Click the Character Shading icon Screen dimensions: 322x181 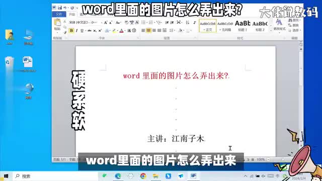click(x=129, y=31)
